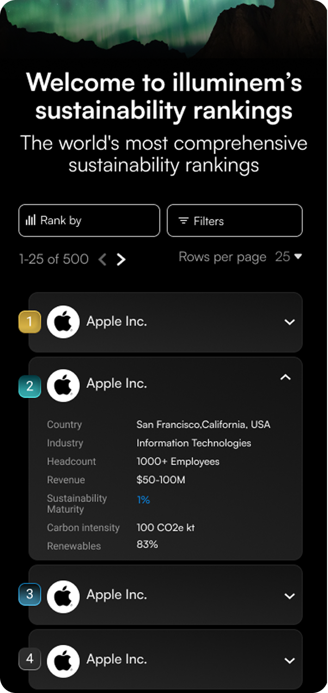Expand the rank 3 Apple Inc. card
The height and width of the screenshot is (693, 328).
[290, 596]
